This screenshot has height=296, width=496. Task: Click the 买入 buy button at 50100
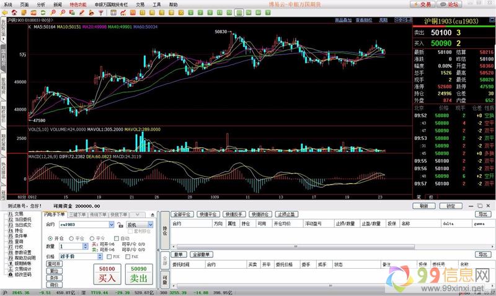point(107,274)
